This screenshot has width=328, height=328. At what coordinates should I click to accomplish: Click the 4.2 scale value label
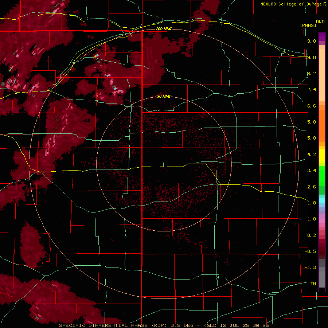pyautogui.click(x=312, y=155)
